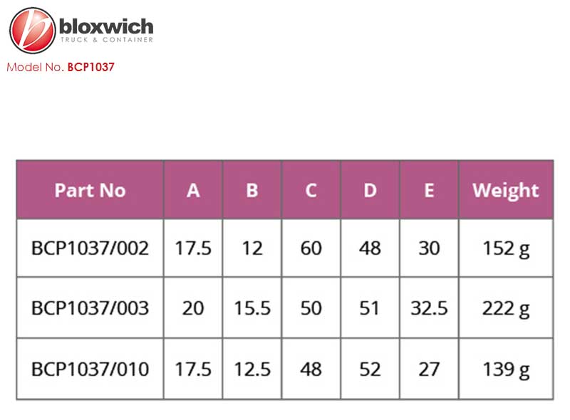Select the column D header
Viewport: 570px width, 420px height.
[x=370, y=189]
